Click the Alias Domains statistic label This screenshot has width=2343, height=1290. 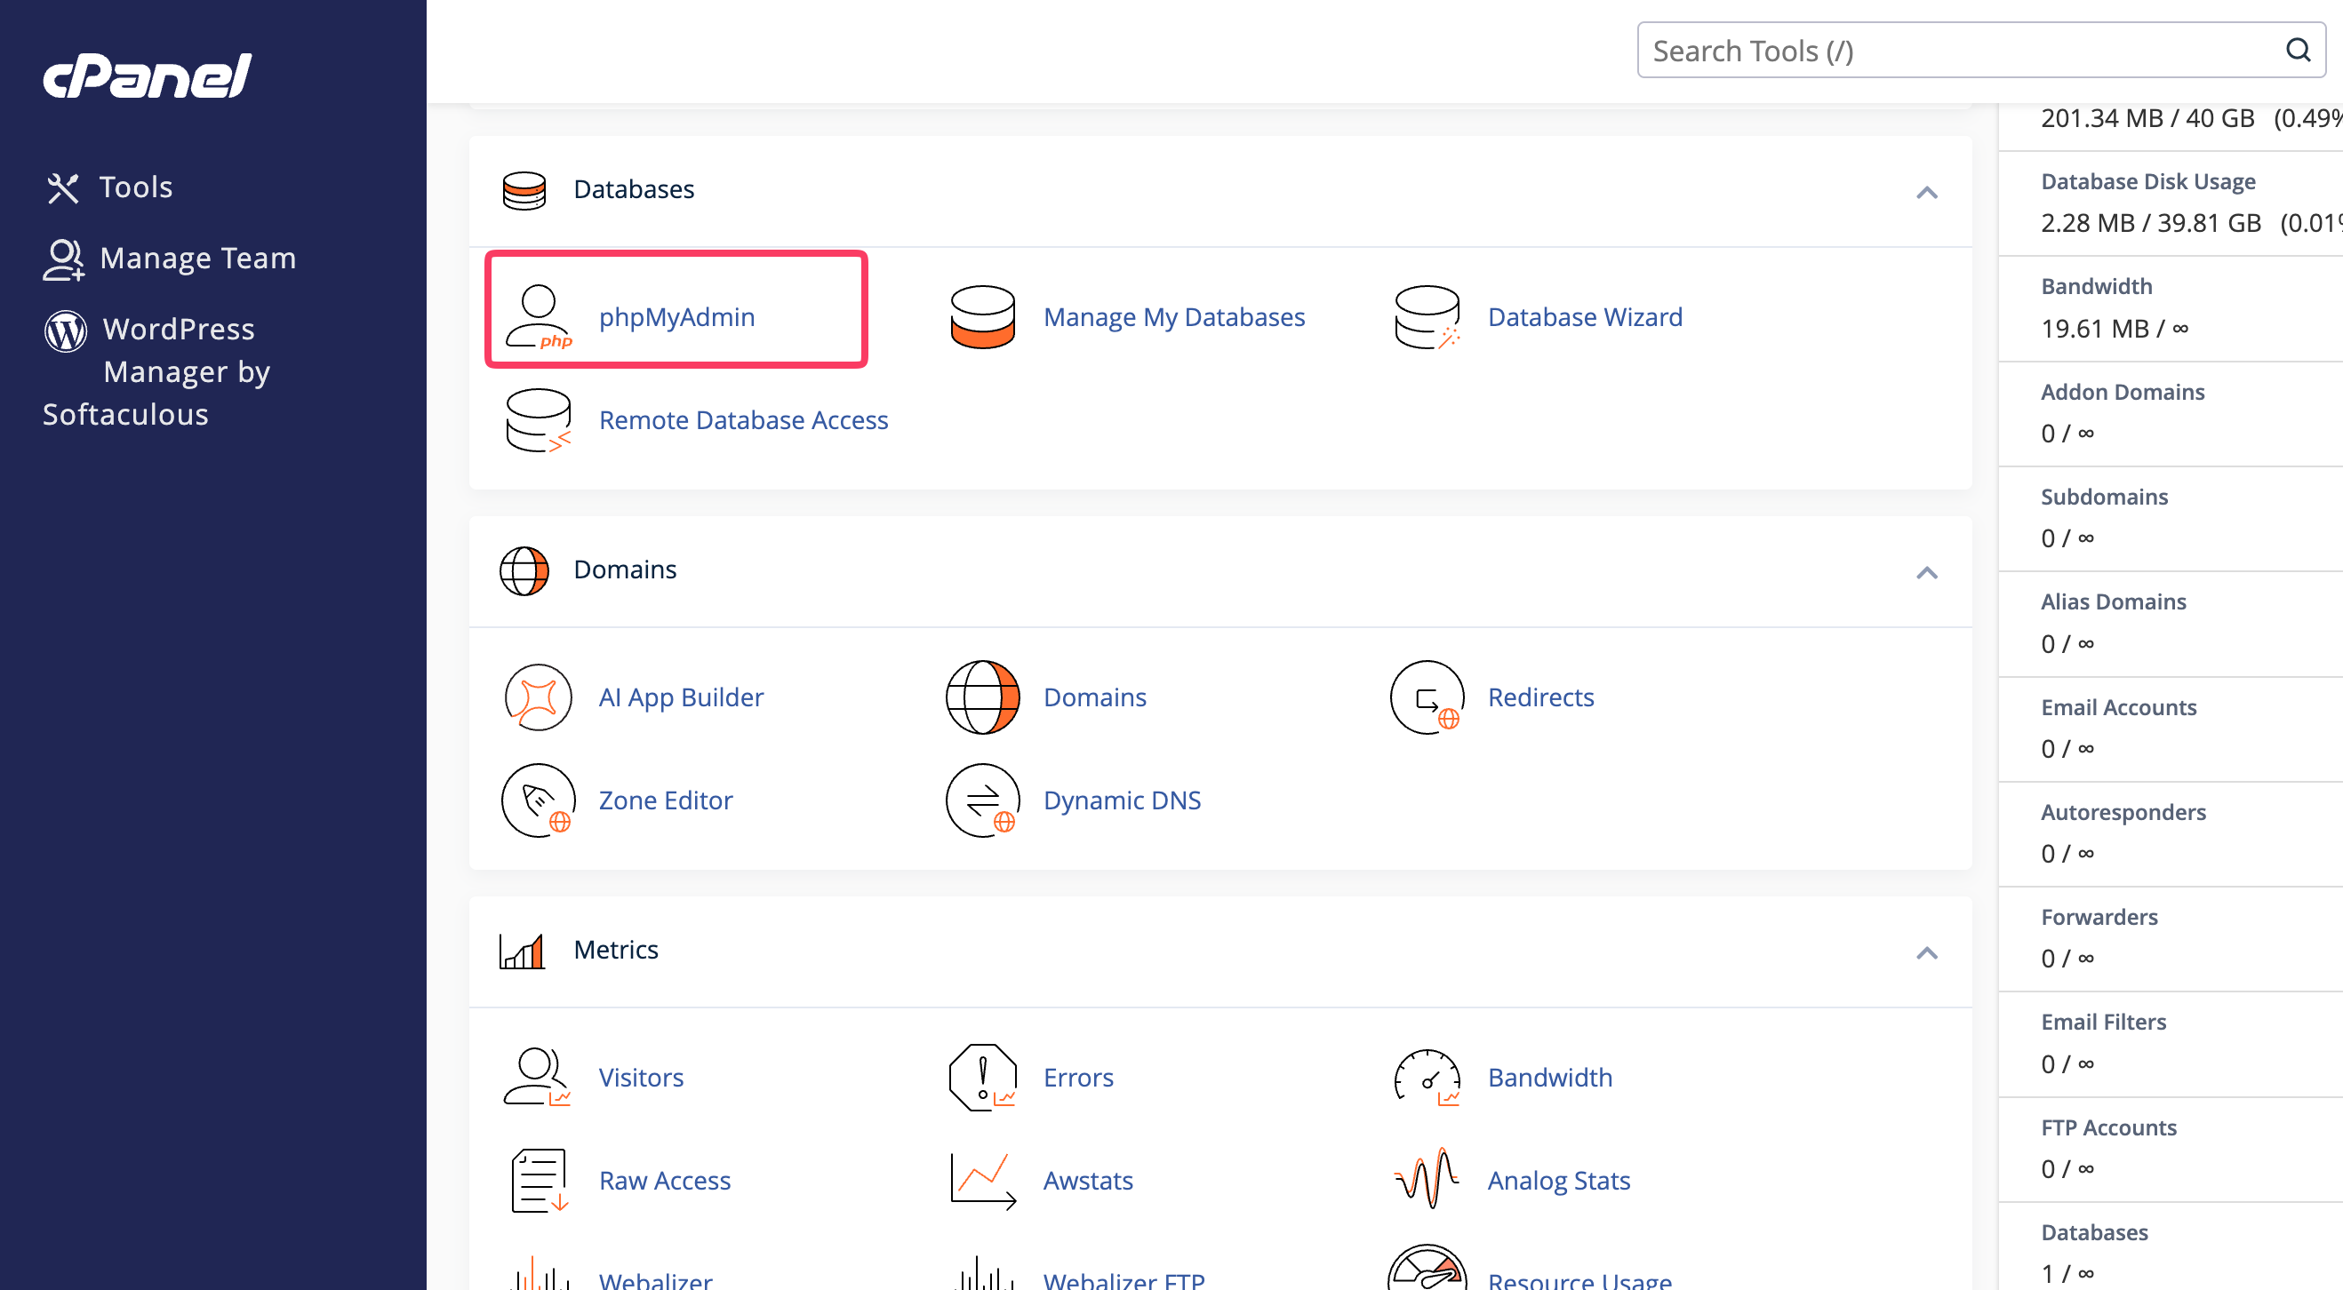[x=2114, y=601]
